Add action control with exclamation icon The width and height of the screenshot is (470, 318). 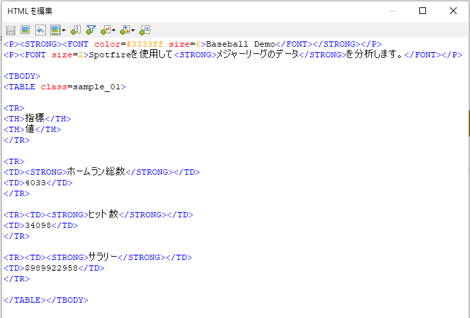(76, 30)
